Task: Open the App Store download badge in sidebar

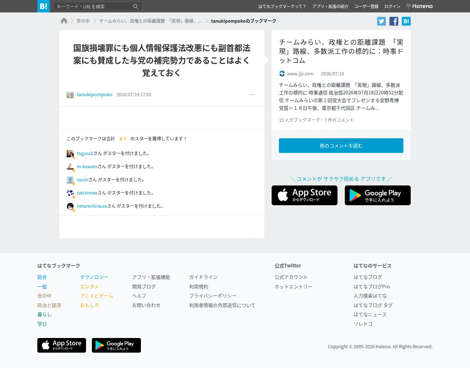Action: tap(305, 195)
